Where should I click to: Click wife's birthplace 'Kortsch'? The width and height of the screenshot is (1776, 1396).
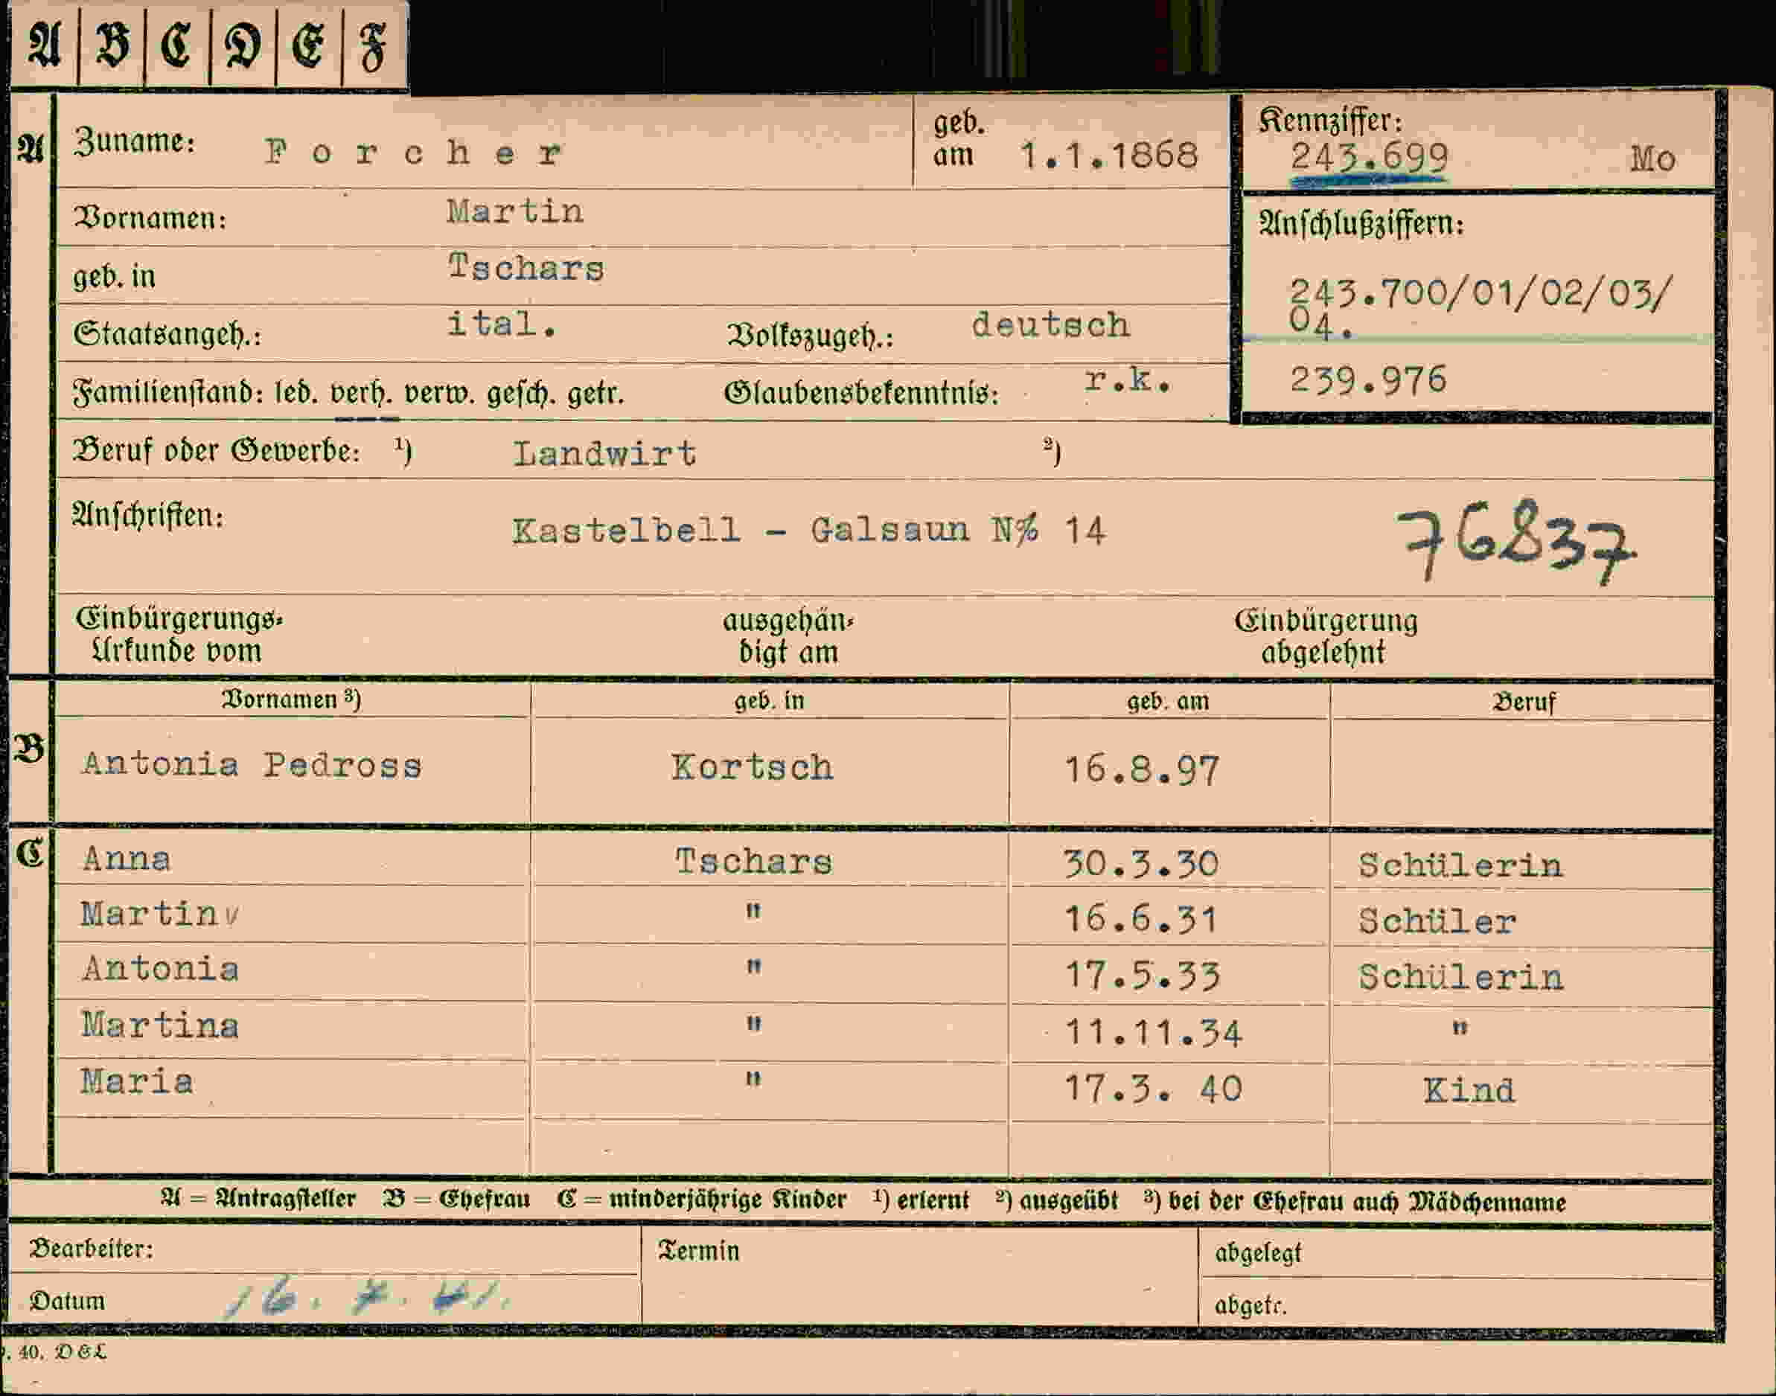[753, 767]
